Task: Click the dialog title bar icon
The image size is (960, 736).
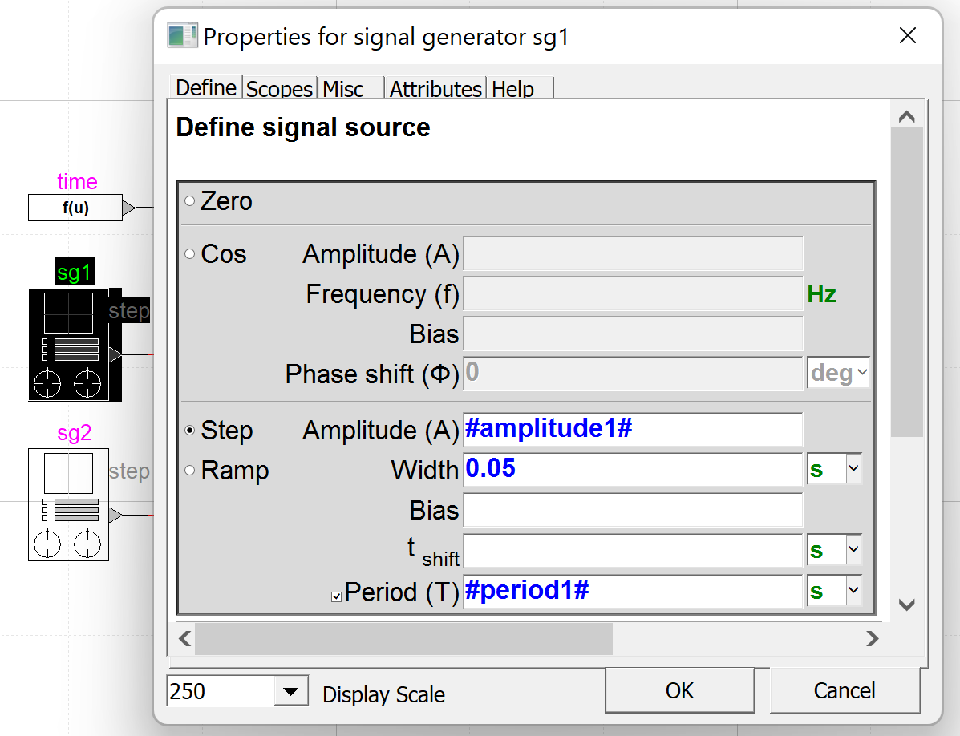Action: pyautogui.click(x=182, y=36)
